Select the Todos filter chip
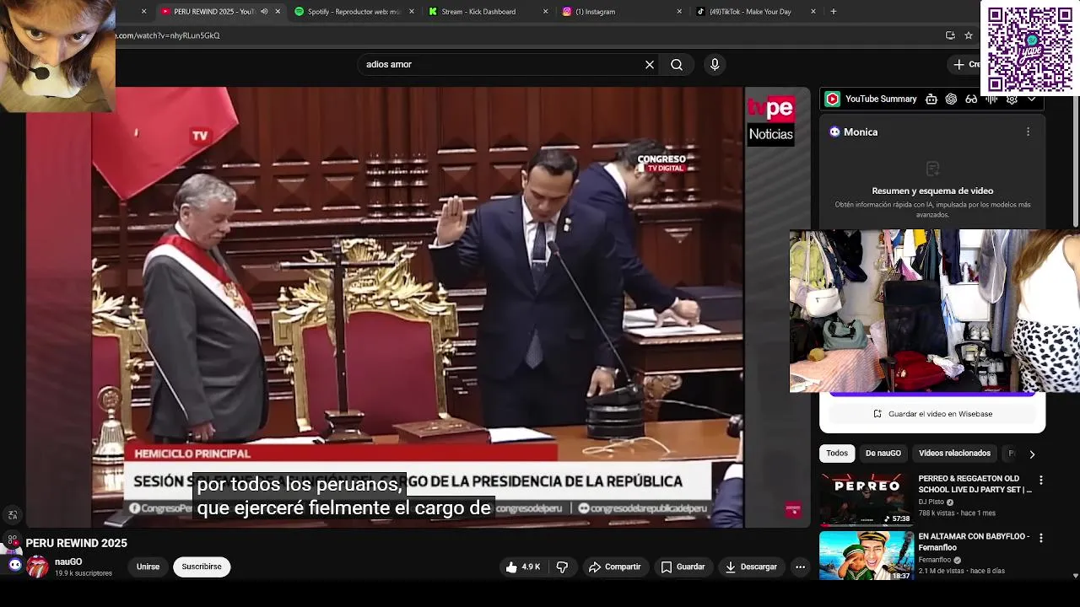The width and height of the screenshot is (1080, 607). pos(837,454)
